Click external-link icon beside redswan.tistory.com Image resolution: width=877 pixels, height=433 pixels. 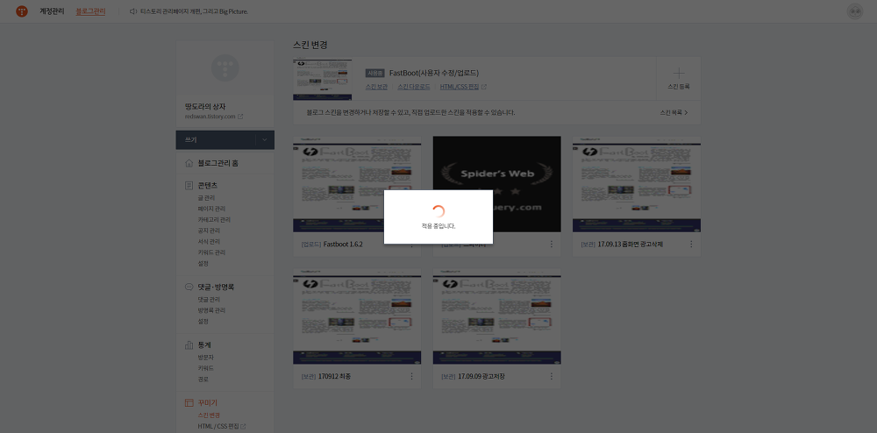(x=240, y=117)
